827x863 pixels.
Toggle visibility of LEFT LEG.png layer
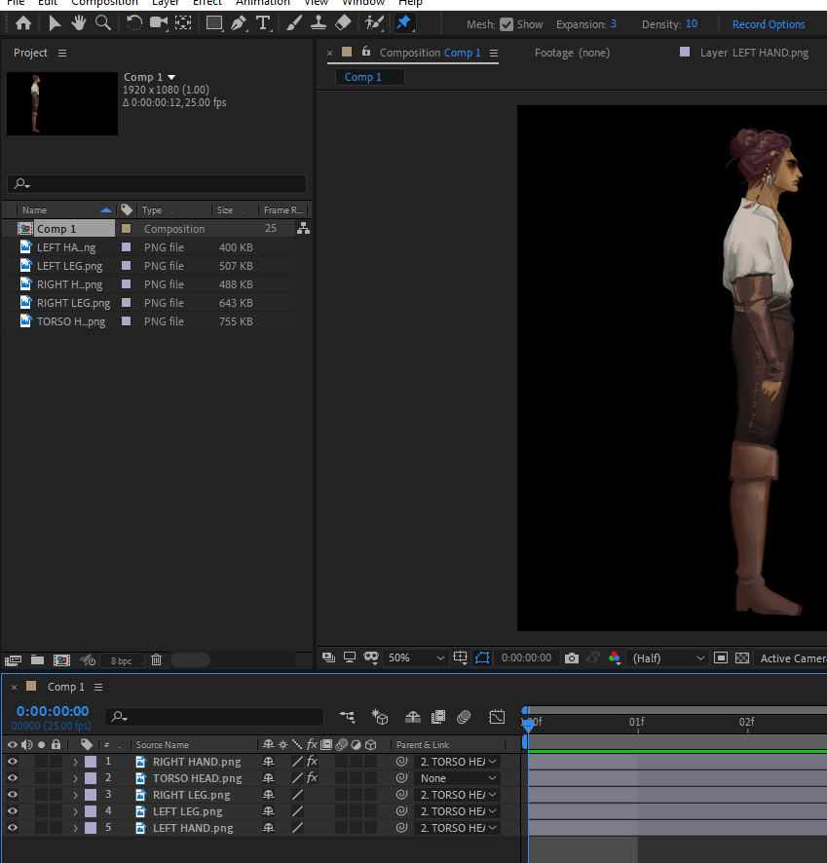tap(13, 811)
